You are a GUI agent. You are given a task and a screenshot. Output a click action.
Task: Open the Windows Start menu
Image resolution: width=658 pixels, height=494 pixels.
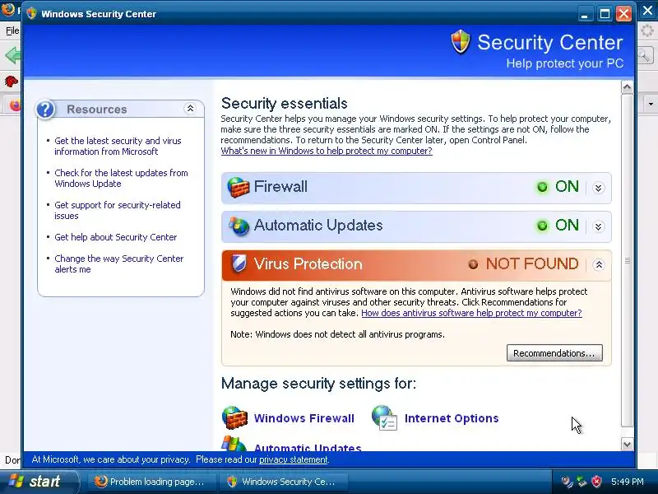[x=39, y=482]
